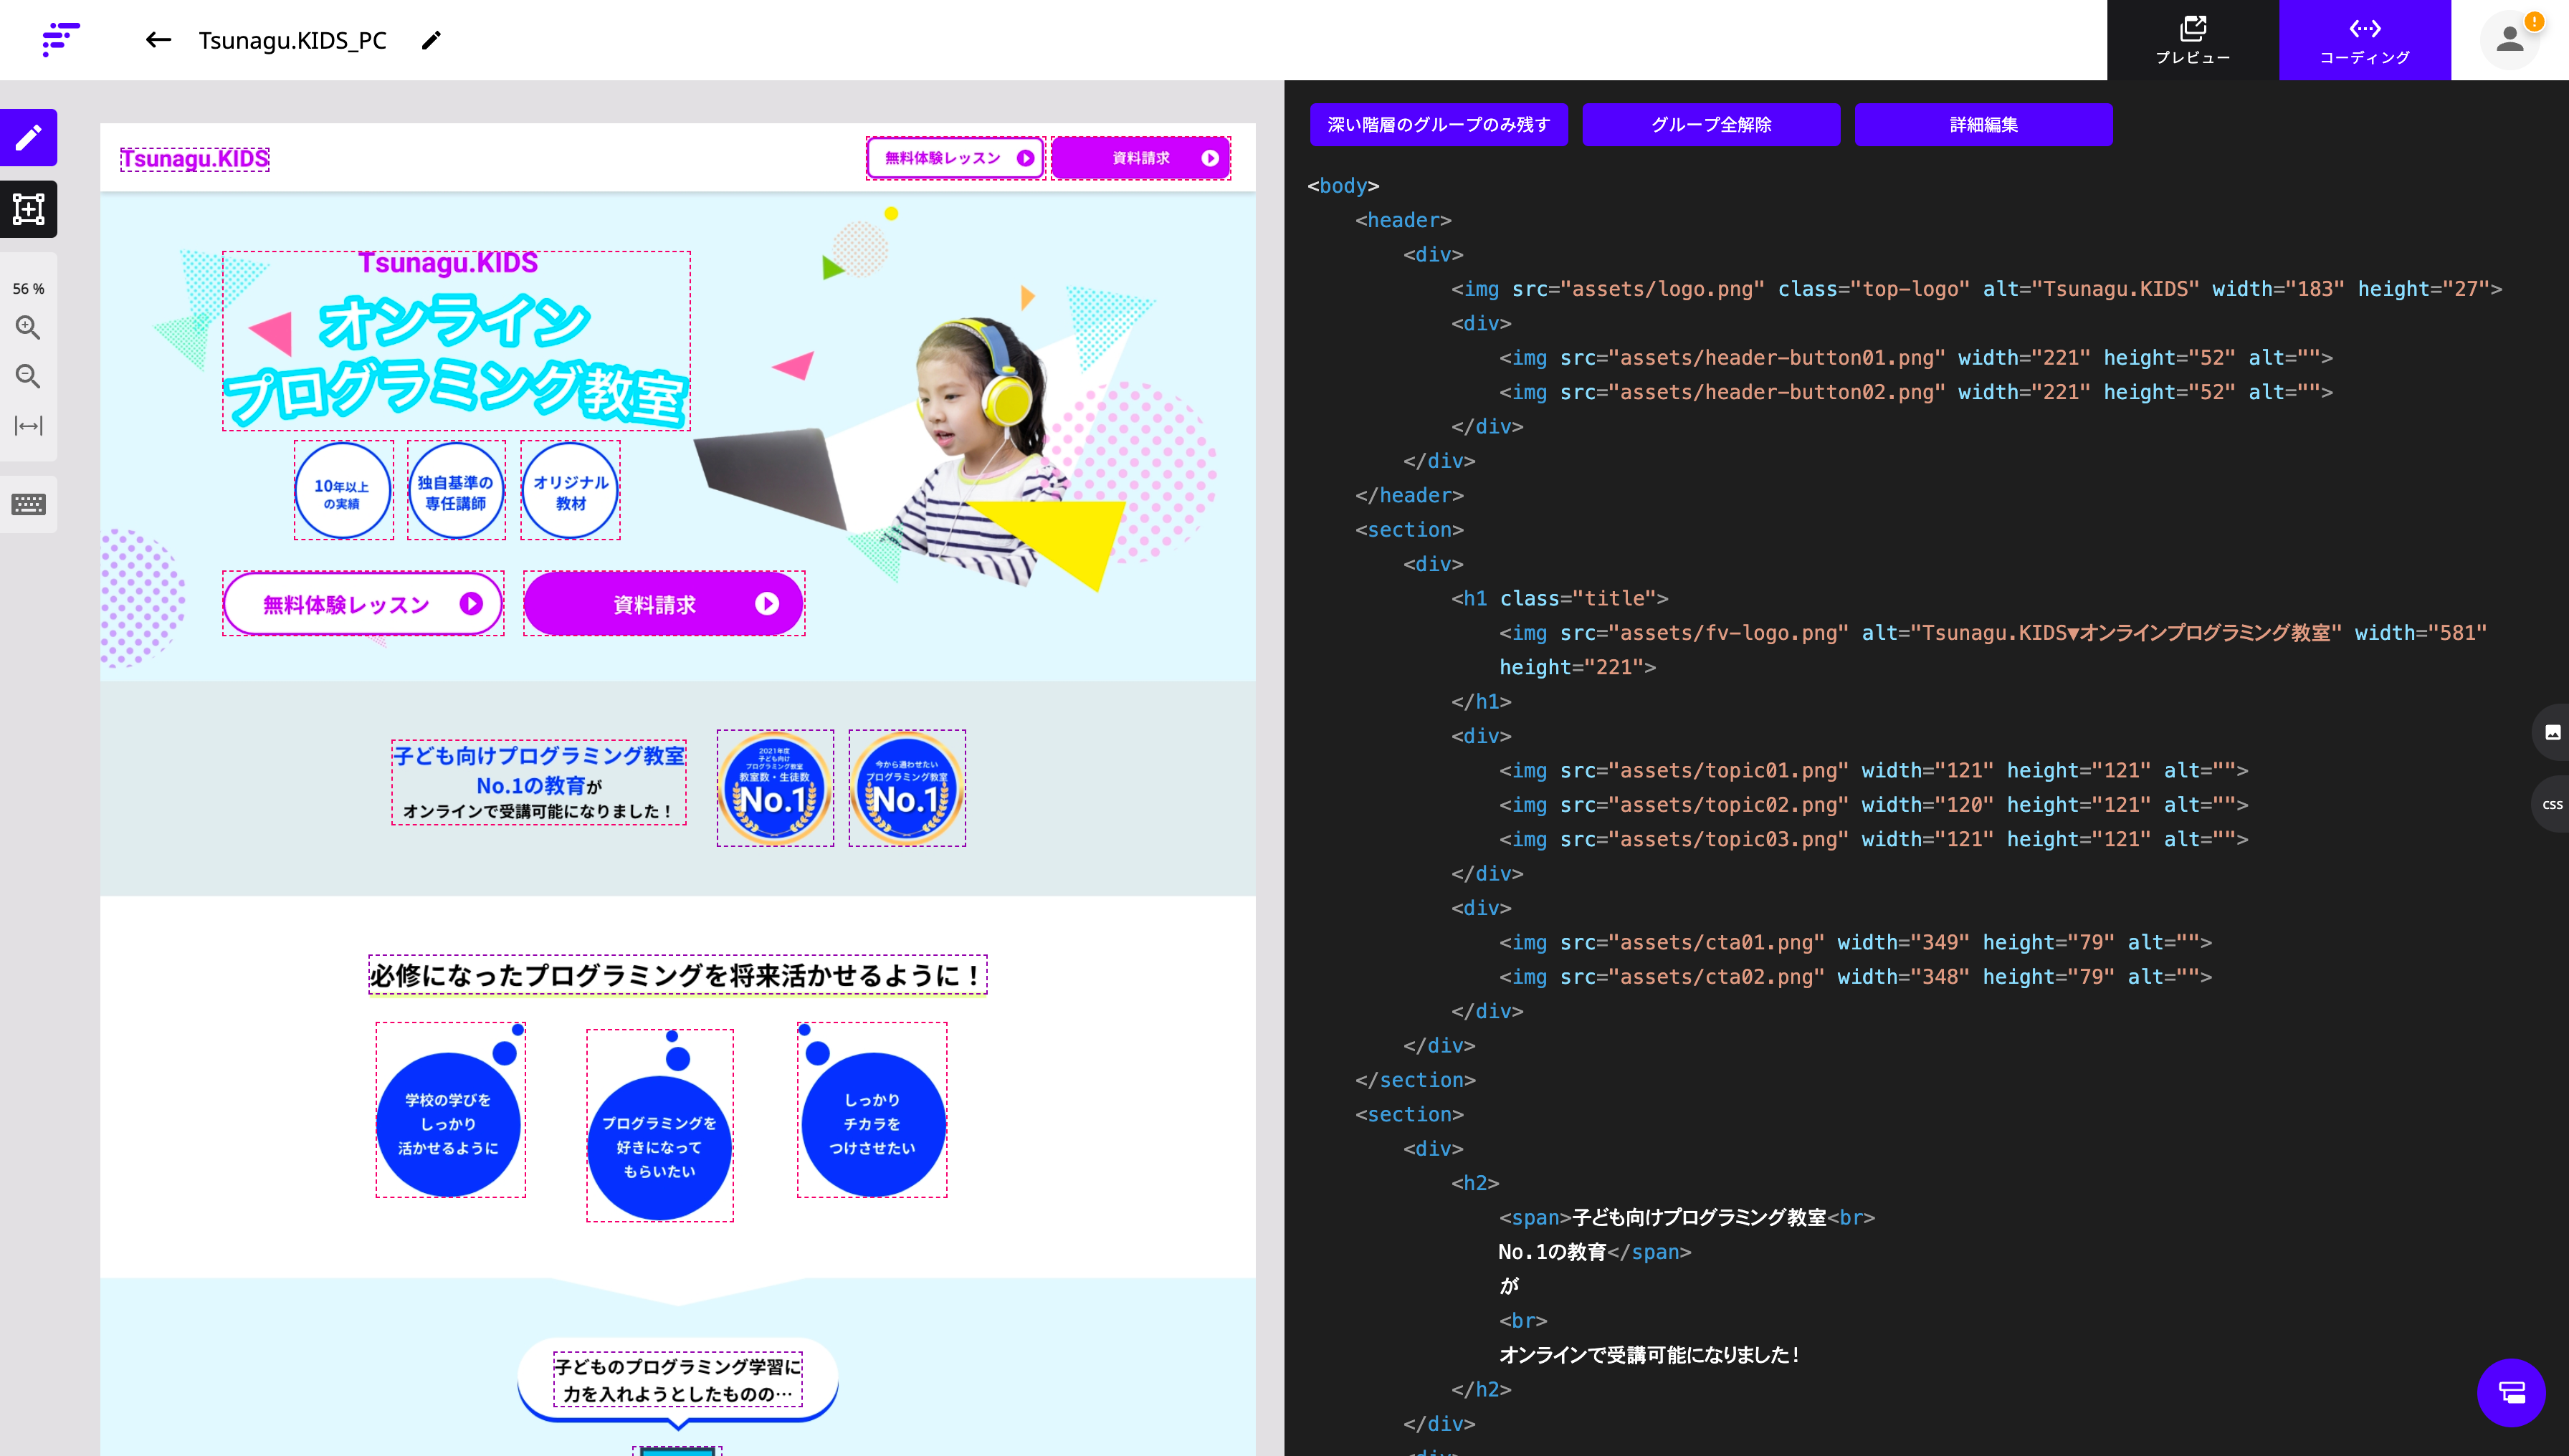
Task: Activate the group selection tool below the pen tool
Action: [x=28, y=210]
